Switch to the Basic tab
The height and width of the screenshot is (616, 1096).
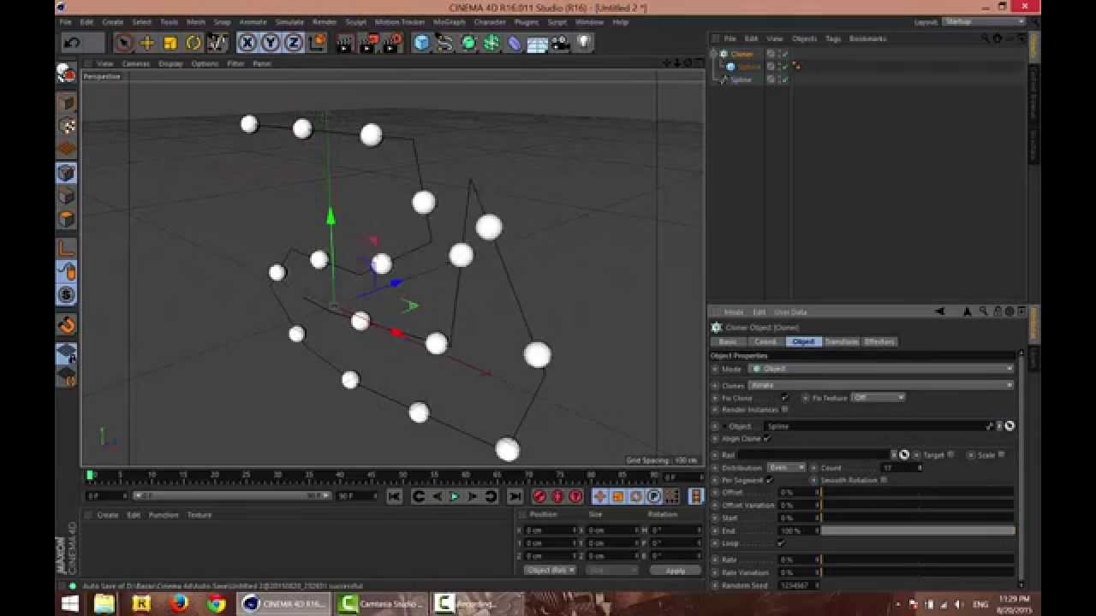[728, 341]
